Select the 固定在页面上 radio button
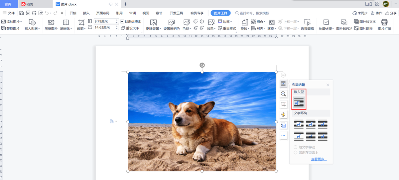 pyautogui.click(x=296, y=152)
